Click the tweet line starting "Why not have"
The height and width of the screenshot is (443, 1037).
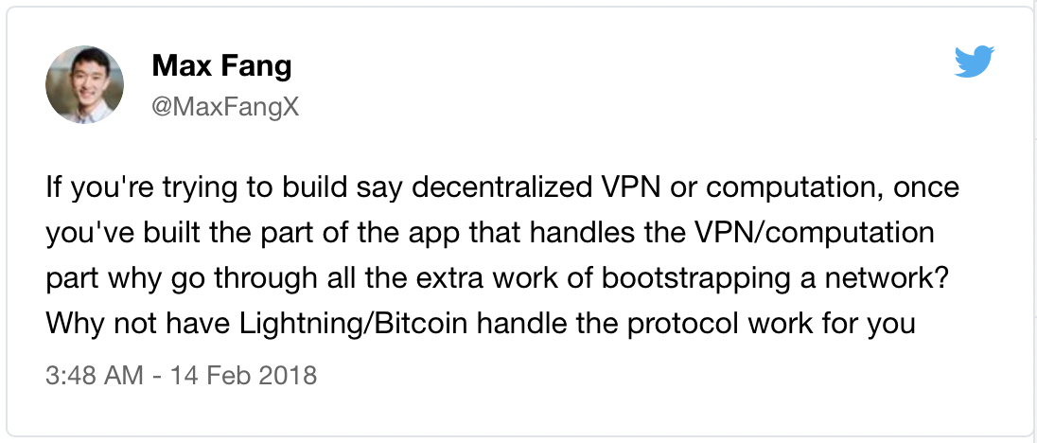coord(480,324)
